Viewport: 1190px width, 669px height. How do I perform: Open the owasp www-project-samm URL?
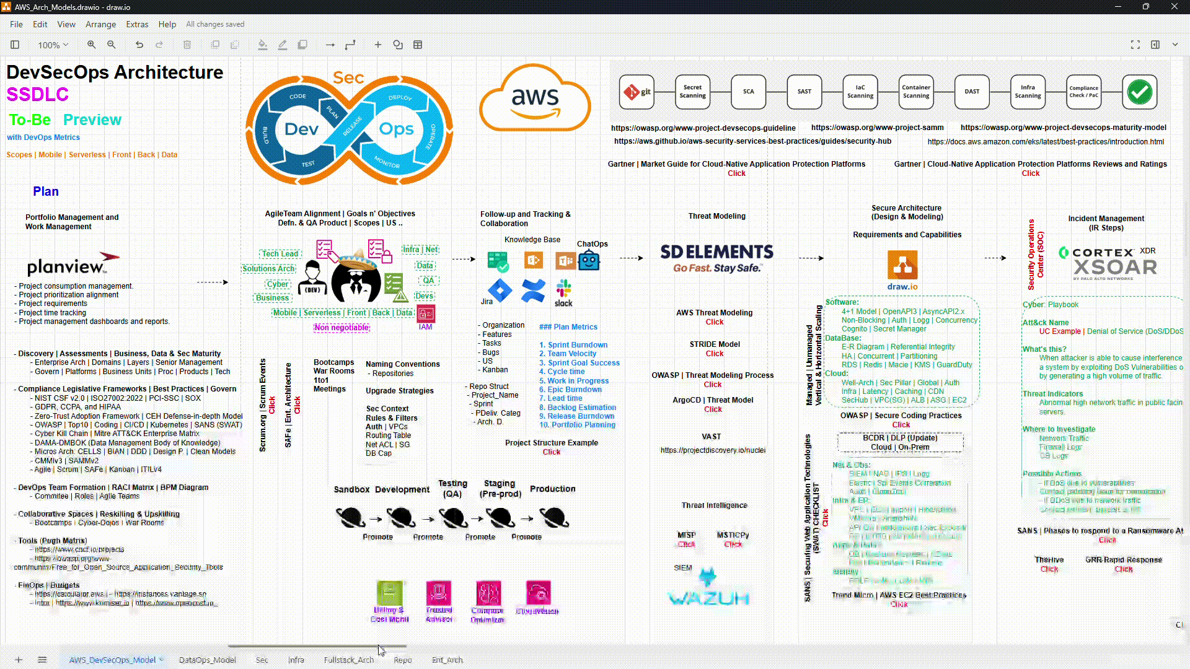tap(877, 128)
